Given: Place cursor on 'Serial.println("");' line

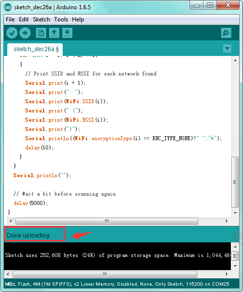Looking at the screenshot, I should [42, 175].
